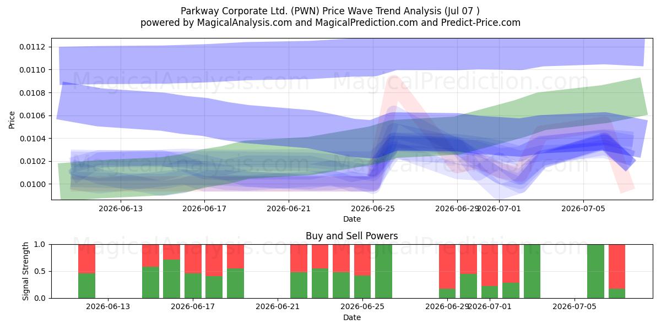Click the 'Price' y-axis label

click(12, 119)
